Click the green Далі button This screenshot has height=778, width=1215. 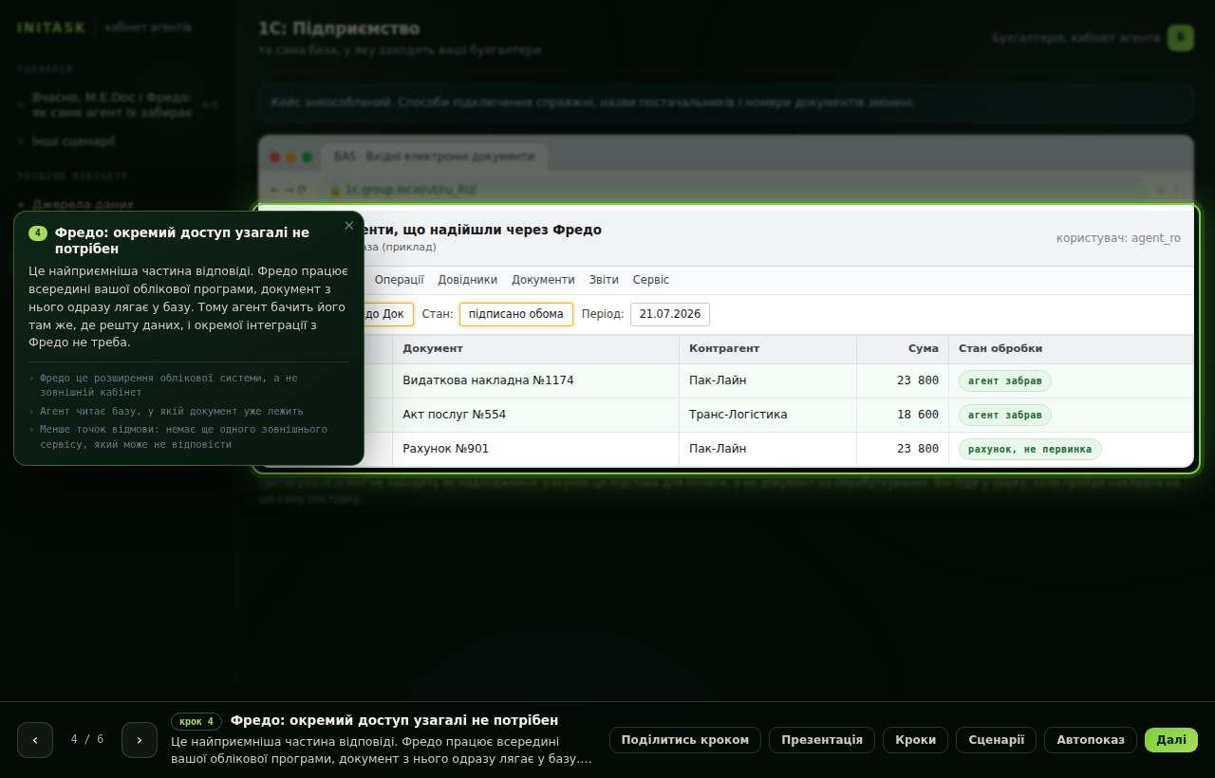click(x=1171, y=740)
